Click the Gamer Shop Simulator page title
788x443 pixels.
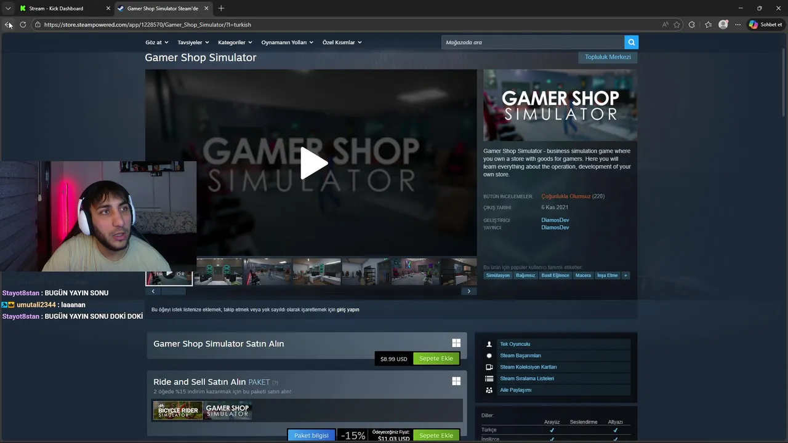point(201,57)
